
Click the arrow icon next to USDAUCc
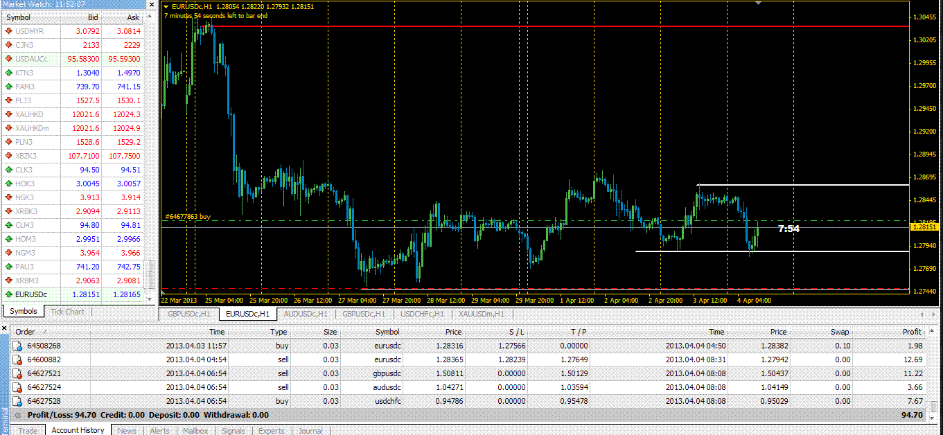[x=8, y=59]
